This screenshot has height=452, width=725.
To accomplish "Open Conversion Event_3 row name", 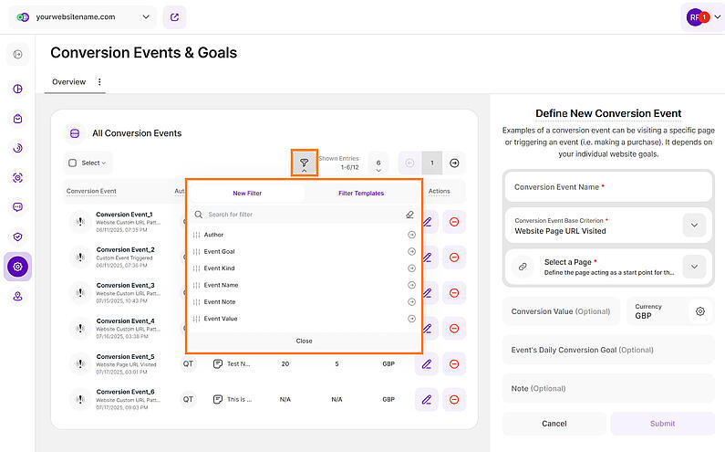I will tap(125, 285).
